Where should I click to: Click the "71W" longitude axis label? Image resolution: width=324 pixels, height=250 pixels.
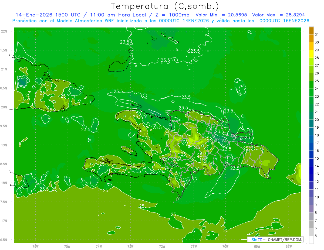point(194,246)
